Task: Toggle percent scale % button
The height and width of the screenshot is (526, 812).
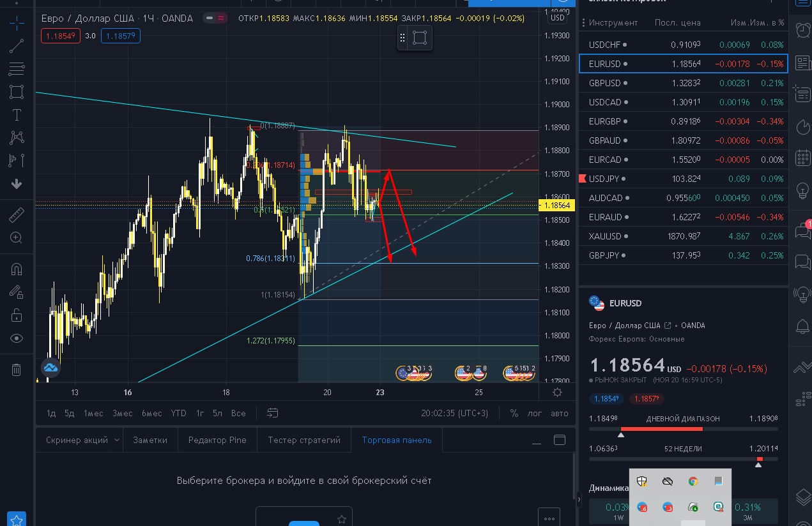Action: coord(514,413)
